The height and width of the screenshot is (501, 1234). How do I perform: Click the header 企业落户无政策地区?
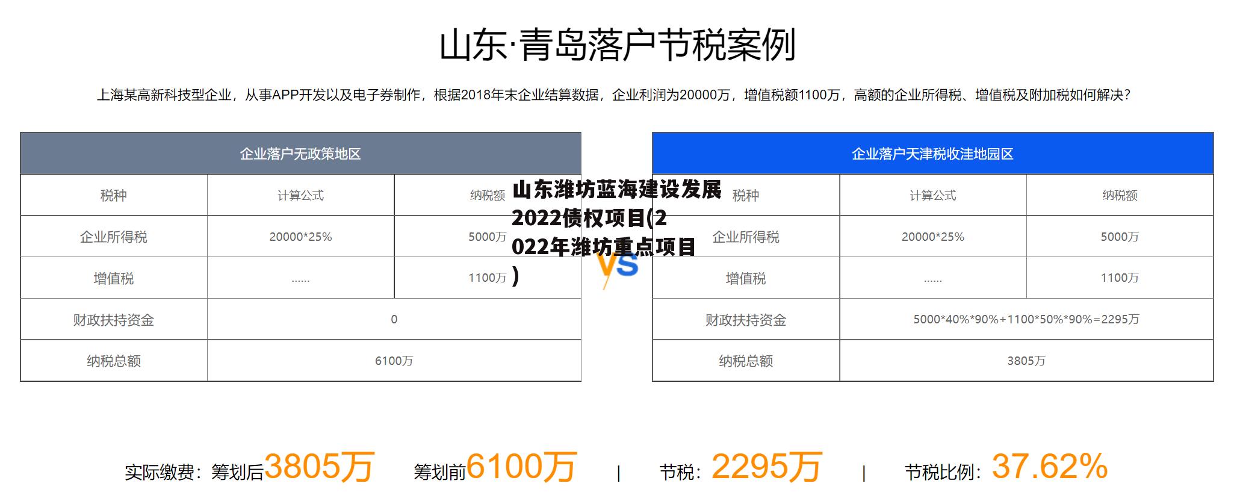tap(300, 154)
